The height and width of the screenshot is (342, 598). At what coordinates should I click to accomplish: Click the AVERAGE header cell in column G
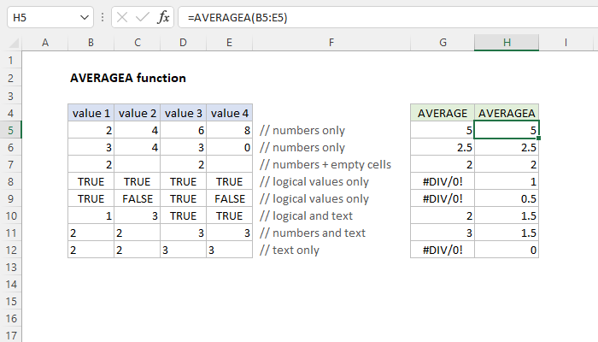click(443, 113)
